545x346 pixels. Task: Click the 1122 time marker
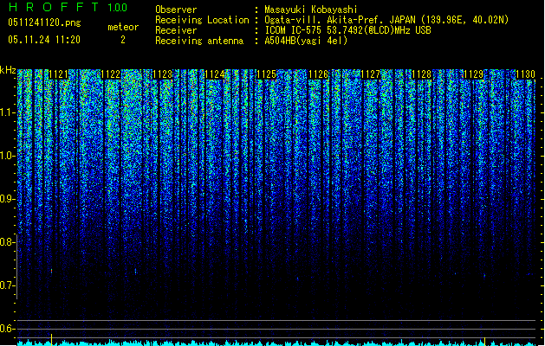(x=111, y=74)
